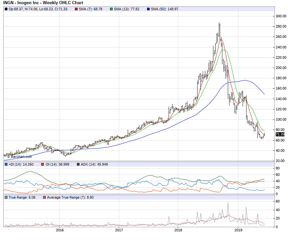Click the current price marker 71.33
This screenshot has height=240, width=288.
pos(280,134)
